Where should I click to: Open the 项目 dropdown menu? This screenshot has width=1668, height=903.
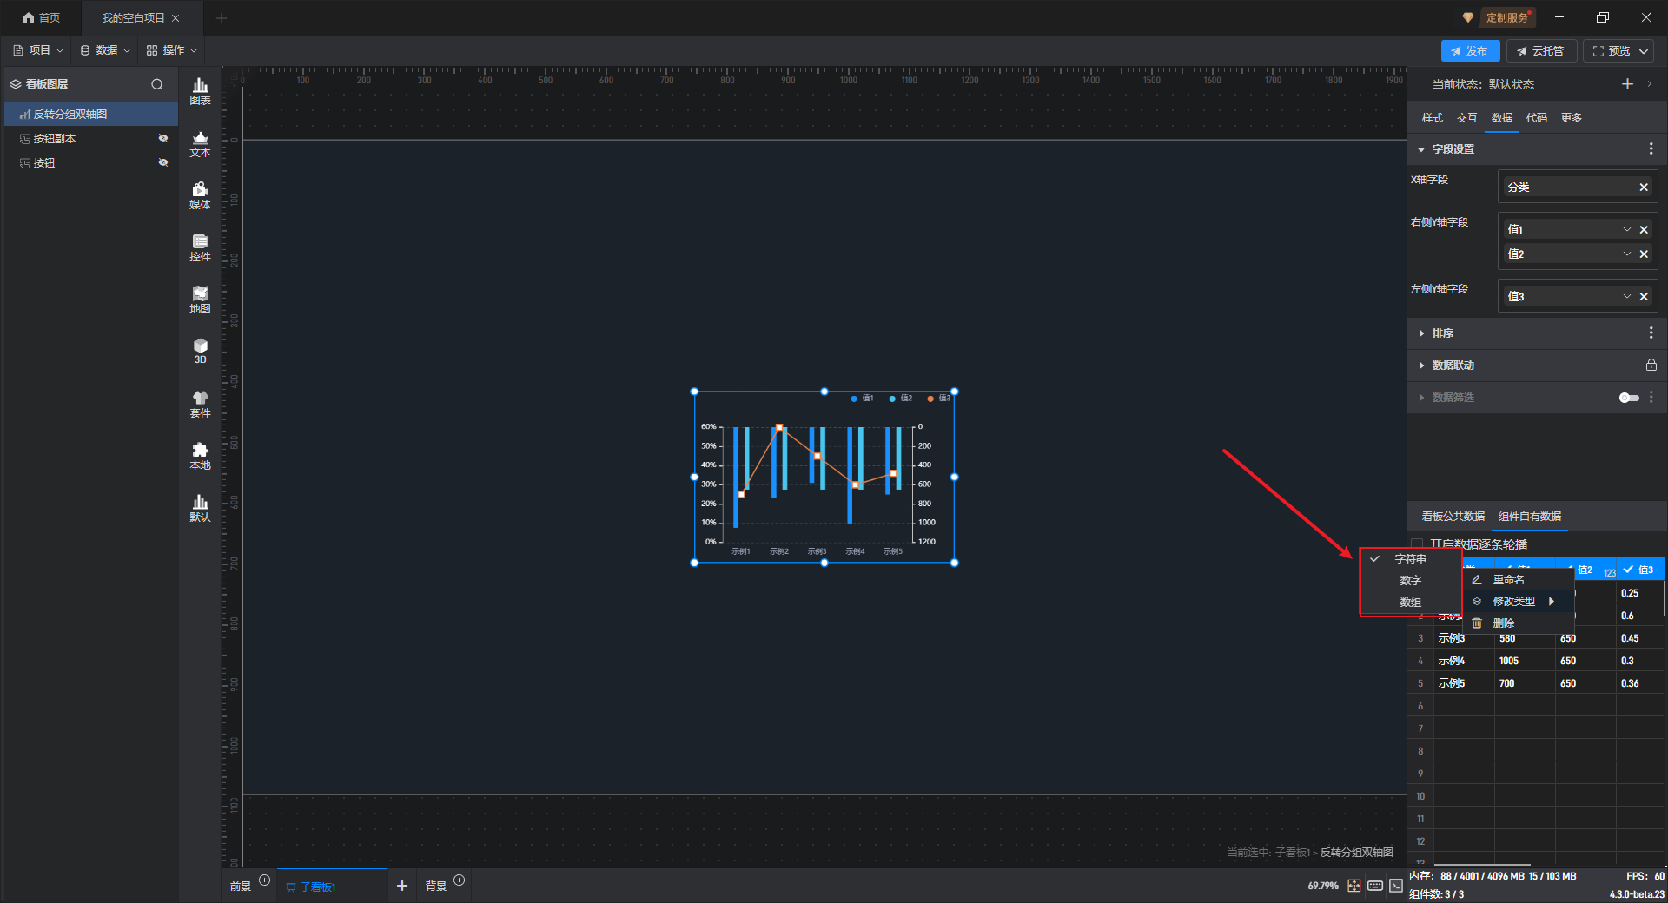(38, 50)
